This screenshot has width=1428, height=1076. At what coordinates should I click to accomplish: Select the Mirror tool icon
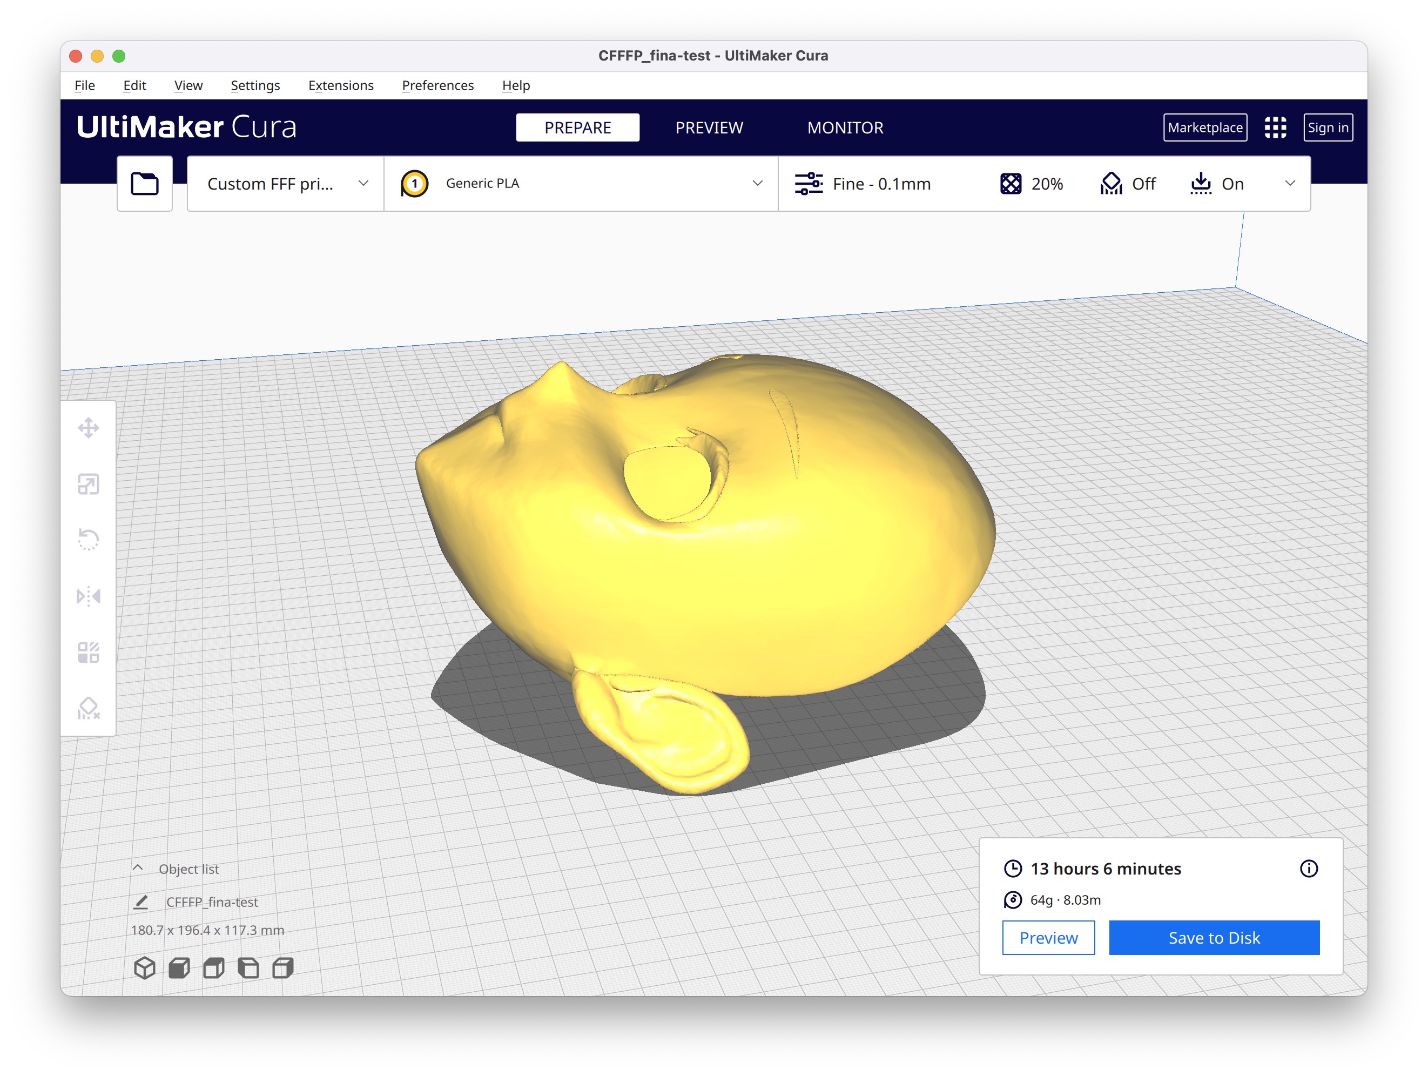(89, 596)
